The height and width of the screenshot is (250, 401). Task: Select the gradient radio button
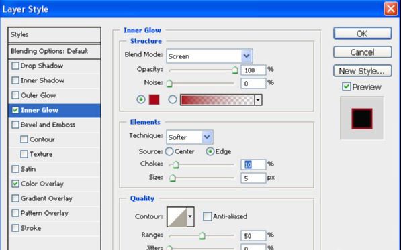click(x=173, y=99)
